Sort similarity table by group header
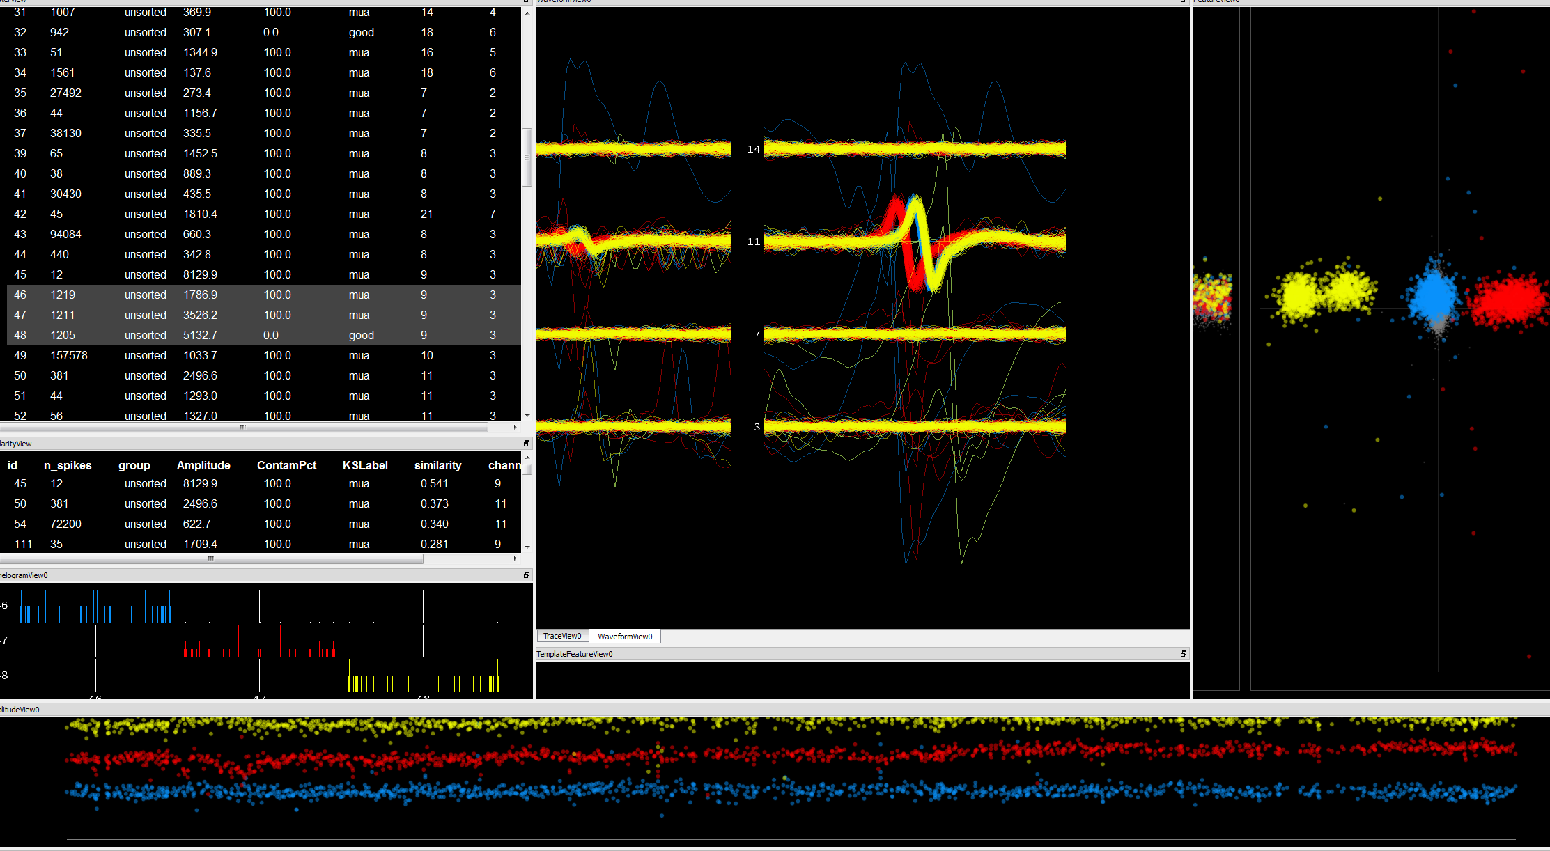 [x=134, y=465]
